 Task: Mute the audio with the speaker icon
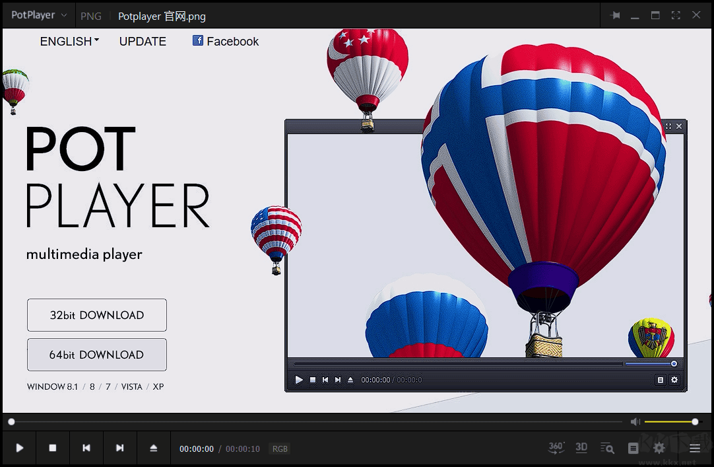click(x=635, y=421)
